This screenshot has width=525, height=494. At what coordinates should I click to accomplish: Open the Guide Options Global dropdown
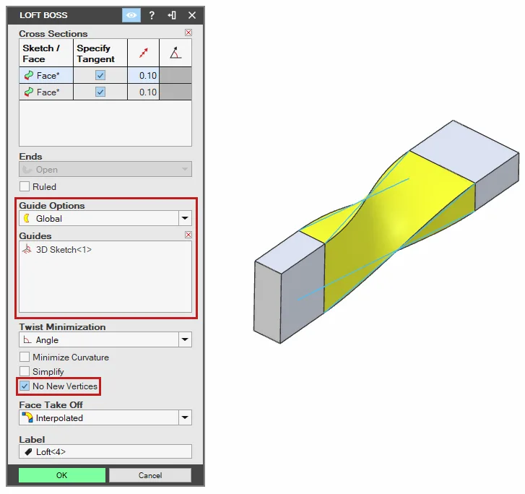[x=105, y=218]
